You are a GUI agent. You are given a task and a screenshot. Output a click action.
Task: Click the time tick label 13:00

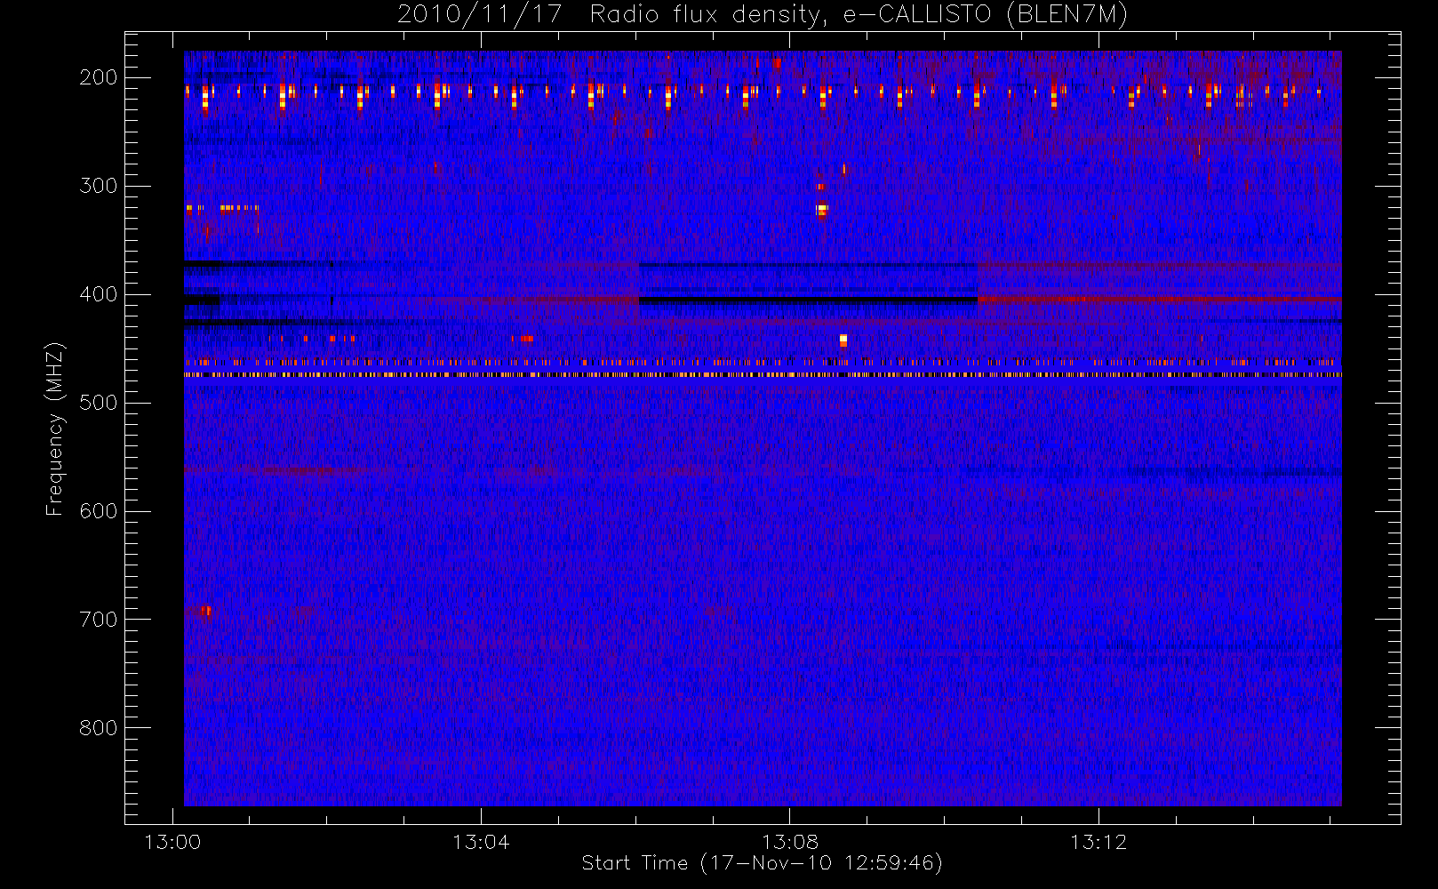[x=172, y=842]
